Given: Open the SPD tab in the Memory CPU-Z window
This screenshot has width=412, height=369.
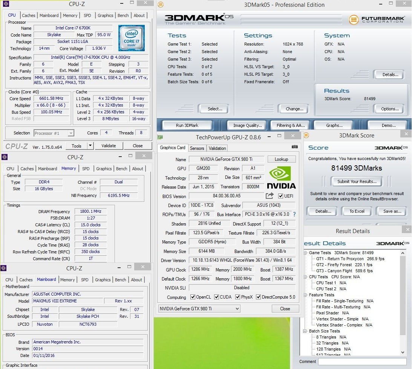Looking at the screenshot, I should (86, 168).
